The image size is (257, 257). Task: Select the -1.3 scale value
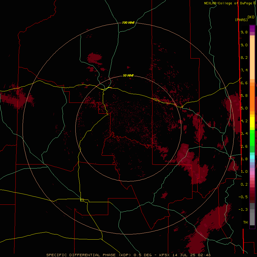(243, 210)
